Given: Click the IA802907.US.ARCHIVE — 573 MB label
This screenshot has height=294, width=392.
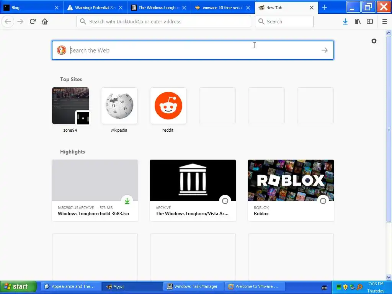Looking at the screenshot, I should [85, 207].
